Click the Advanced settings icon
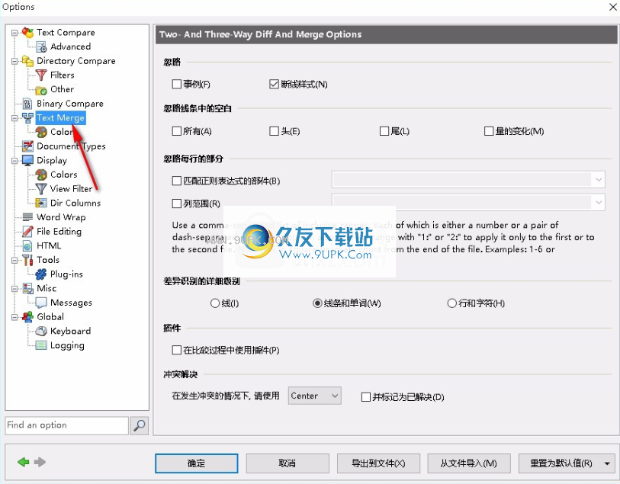 [41, 46]
